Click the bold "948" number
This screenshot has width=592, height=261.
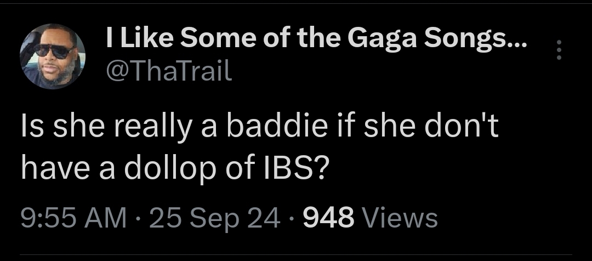coord(328,218)
